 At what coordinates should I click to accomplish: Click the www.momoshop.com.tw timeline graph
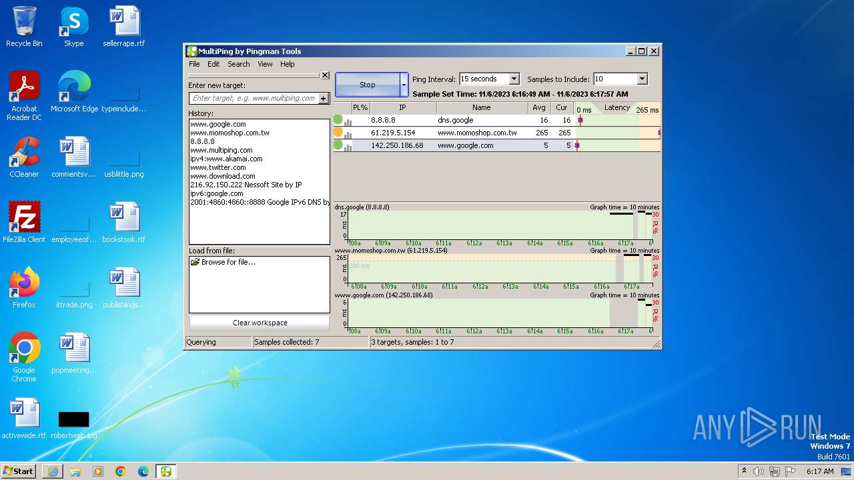(x=499, y=269)
